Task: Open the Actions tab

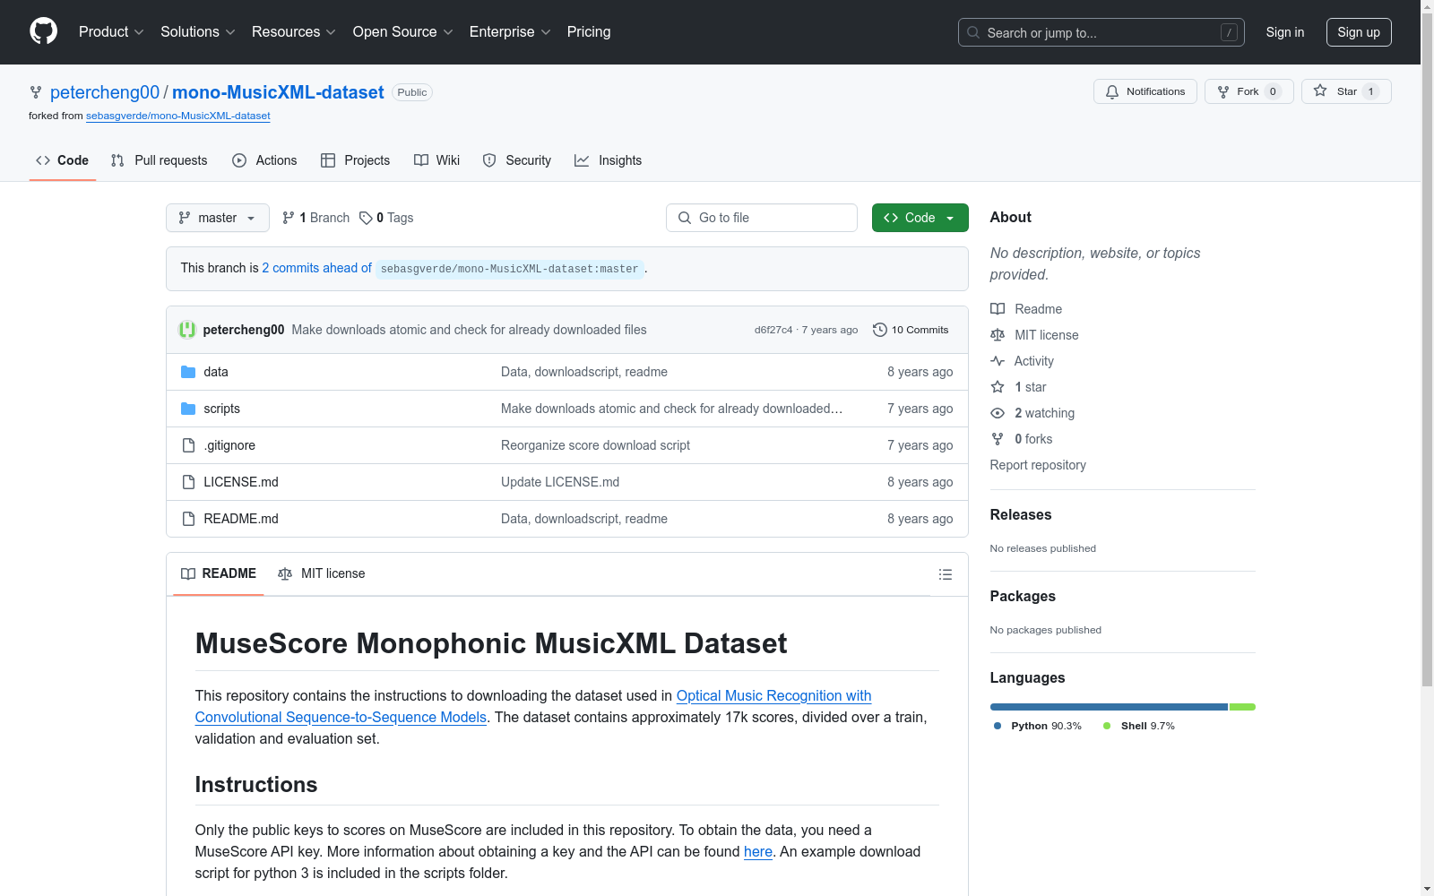Action: tap(264, 160)
